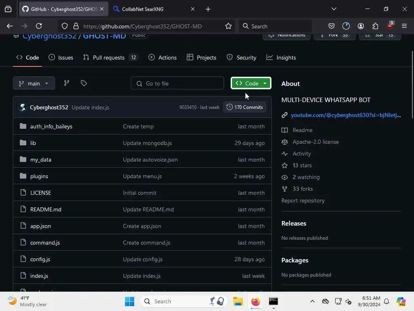Select the Code repository tab
Viewport: 414px width, 311px height.
point(27,58)
